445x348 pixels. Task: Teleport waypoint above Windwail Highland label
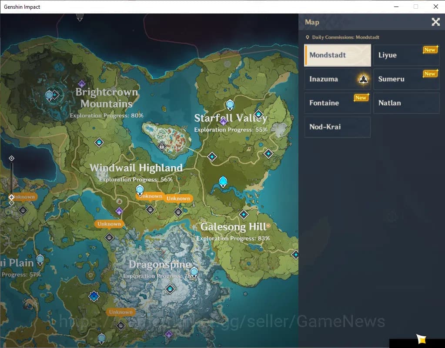[x=99, y=142]
